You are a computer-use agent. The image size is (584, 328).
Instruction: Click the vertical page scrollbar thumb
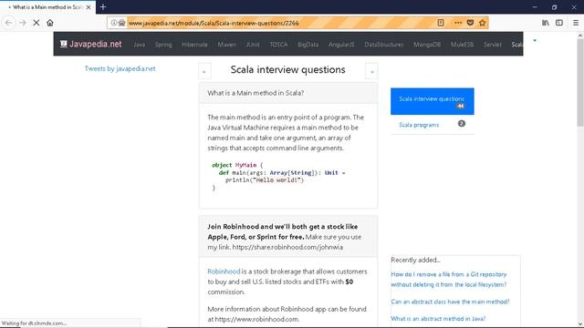coord(580,82)
